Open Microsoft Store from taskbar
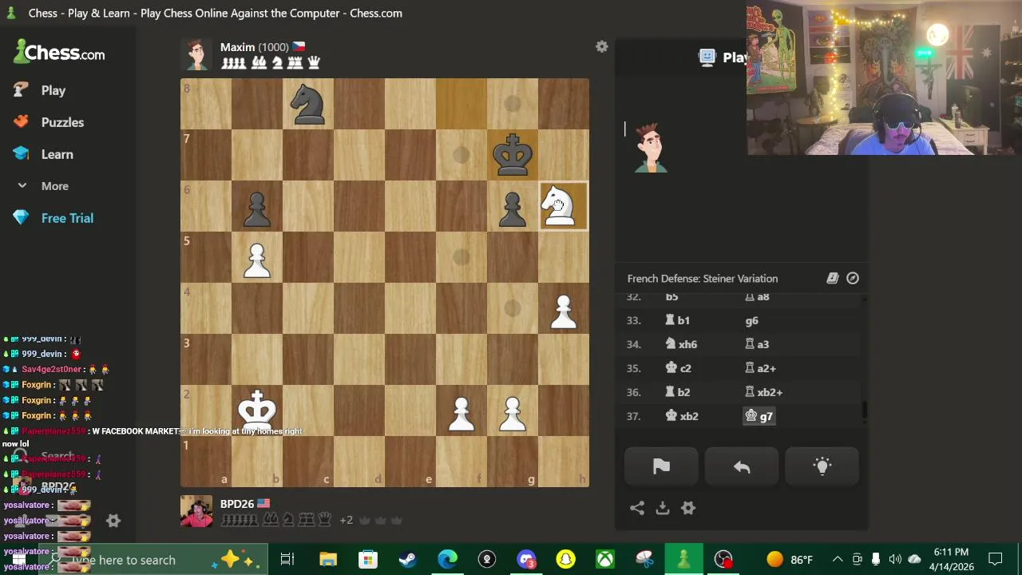This screenshot has height=575, width=1022. [x=368, y=560]
